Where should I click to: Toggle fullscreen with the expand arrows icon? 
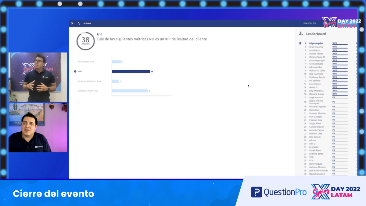79,23
